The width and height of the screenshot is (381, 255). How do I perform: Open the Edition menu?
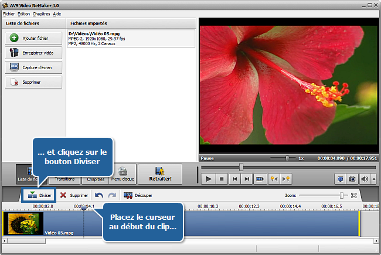pos(23,13)
